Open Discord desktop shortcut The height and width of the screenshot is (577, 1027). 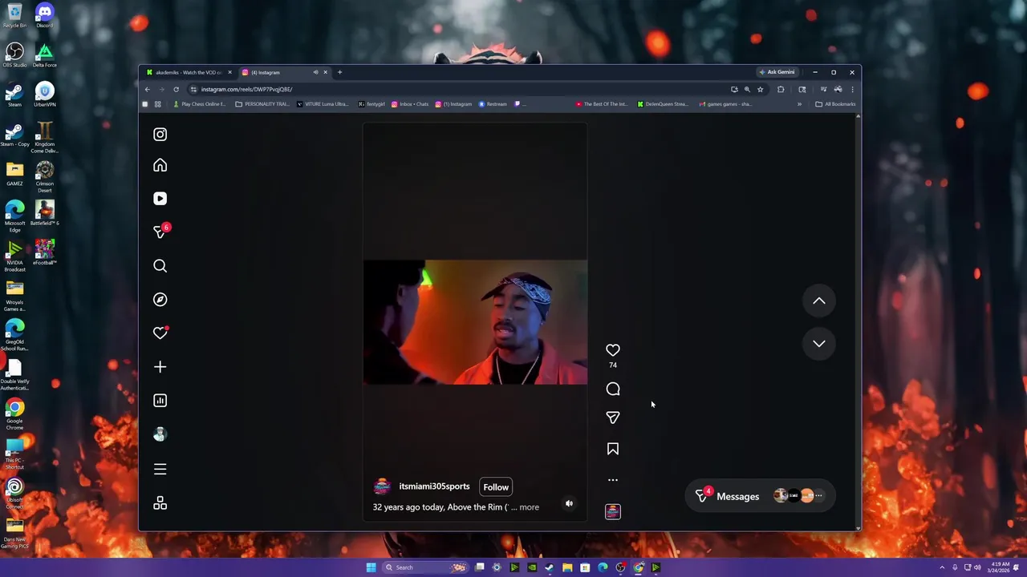coord(44,15)
